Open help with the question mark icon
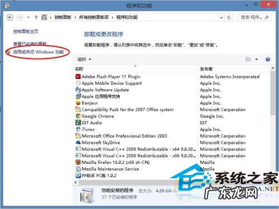The image size is (279, 209). [x=268, y=60]
